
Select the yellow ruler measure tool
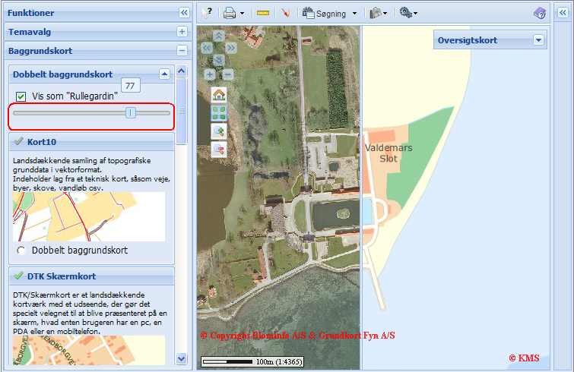[263, 13]
